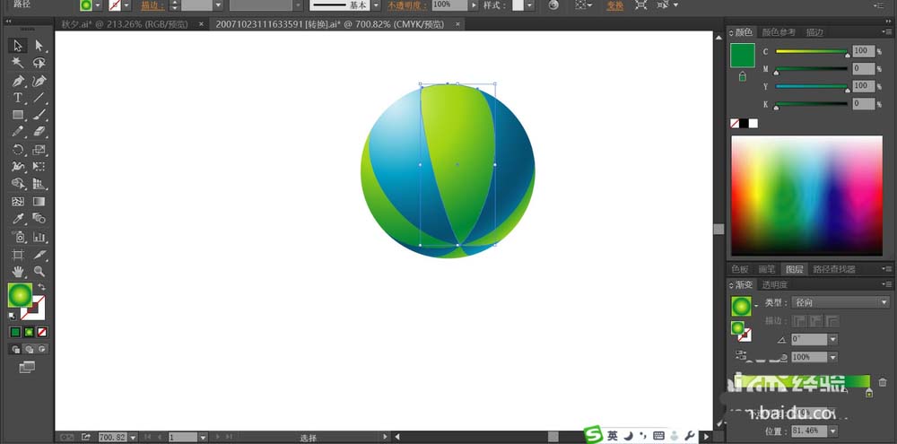Screen dimensions: 897x444
Task: Enable Draw Normal mode
Action: click(16, 349)
